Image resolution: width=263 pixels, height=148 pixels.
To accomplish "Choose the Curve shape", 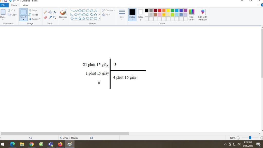I will point(76,11).
